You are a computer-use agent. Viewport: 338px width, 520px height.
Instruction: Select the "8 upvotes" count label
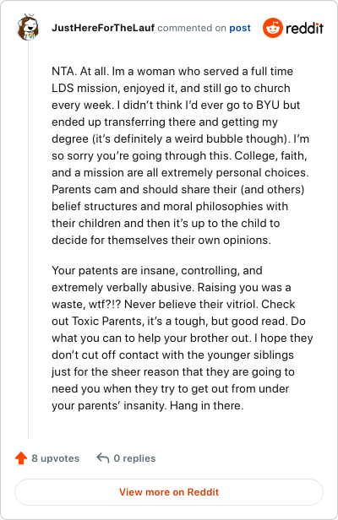[56, 458]
